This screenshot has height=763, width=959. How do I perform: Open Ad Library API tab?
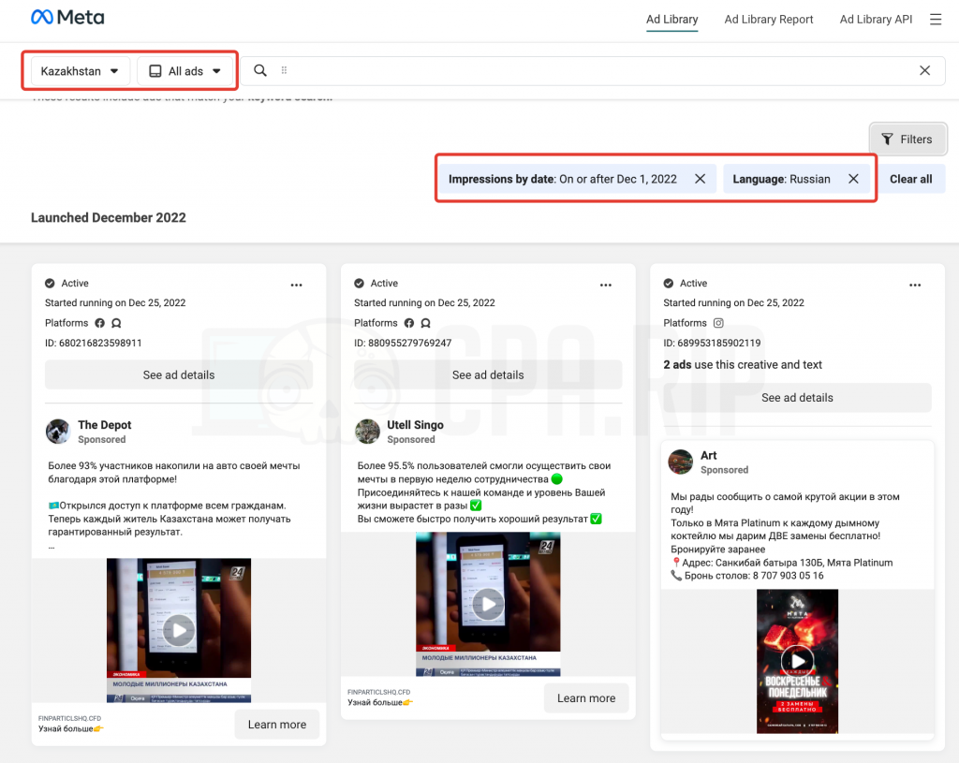pos(876,20)
